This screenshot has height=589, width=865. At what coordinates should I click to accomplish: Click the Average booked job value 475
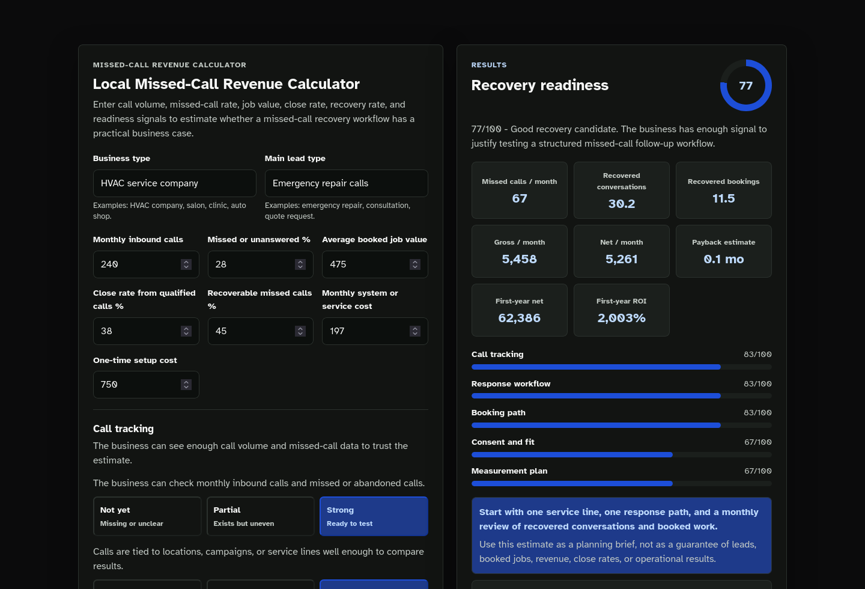[338, 264]
